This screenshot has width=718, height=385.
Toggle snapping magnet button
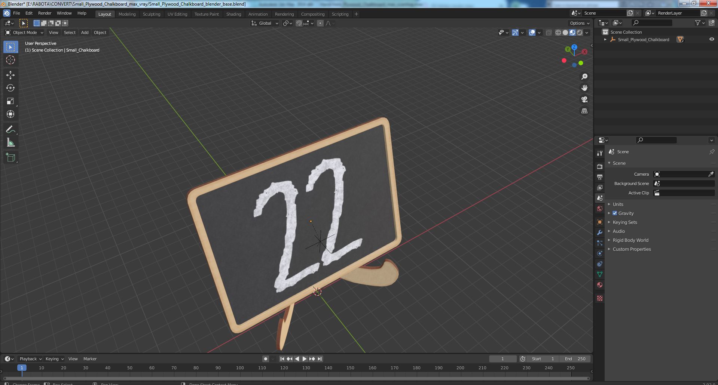(299, 23)
